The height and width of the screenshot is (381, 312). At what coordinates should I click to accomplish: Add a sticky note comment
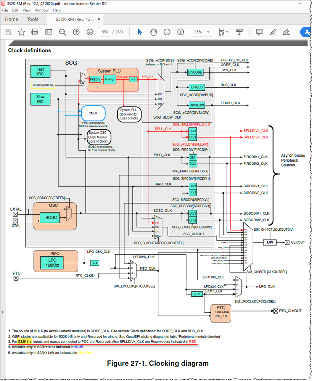260,32
